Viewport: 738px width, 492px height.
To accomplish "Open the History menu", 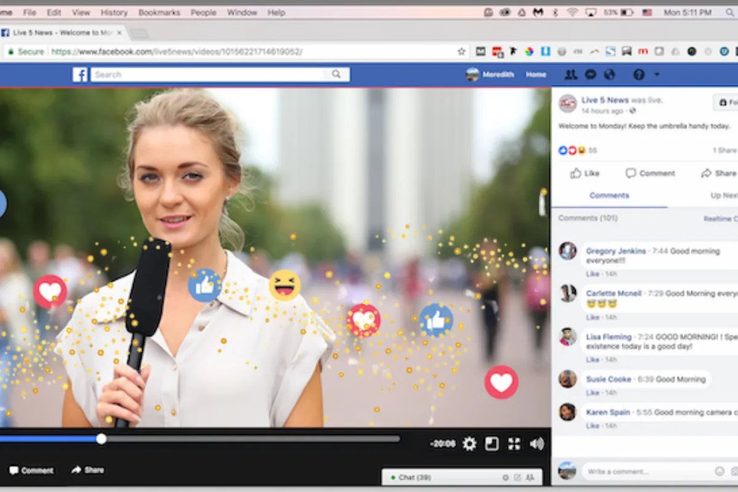I will click(x=114, y=12).
